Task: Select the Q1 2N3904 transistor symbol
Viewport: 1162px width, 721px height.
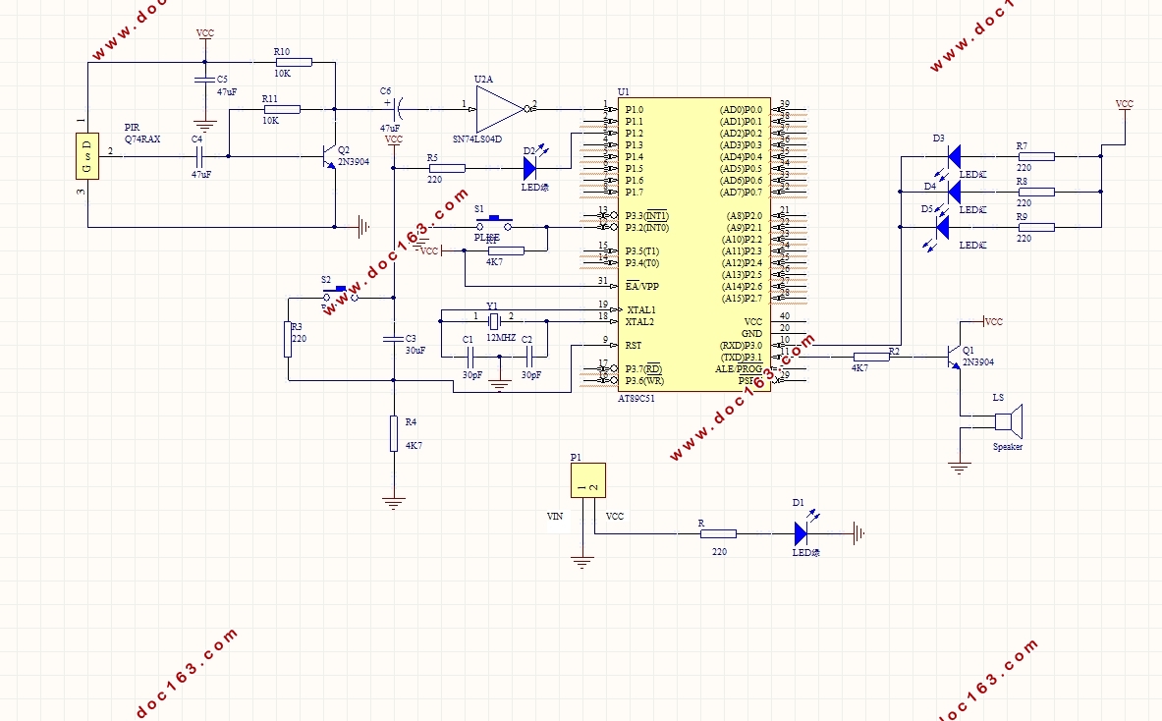Action: click(x=954, y=358)
